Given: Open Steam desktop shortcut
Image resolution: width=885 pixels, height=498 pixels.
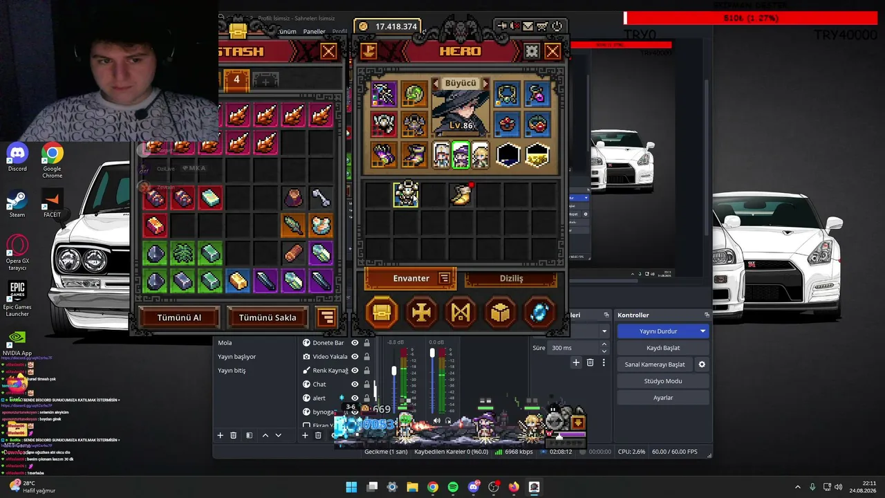Looking at the screenshot, I should [x=17, y=203].
